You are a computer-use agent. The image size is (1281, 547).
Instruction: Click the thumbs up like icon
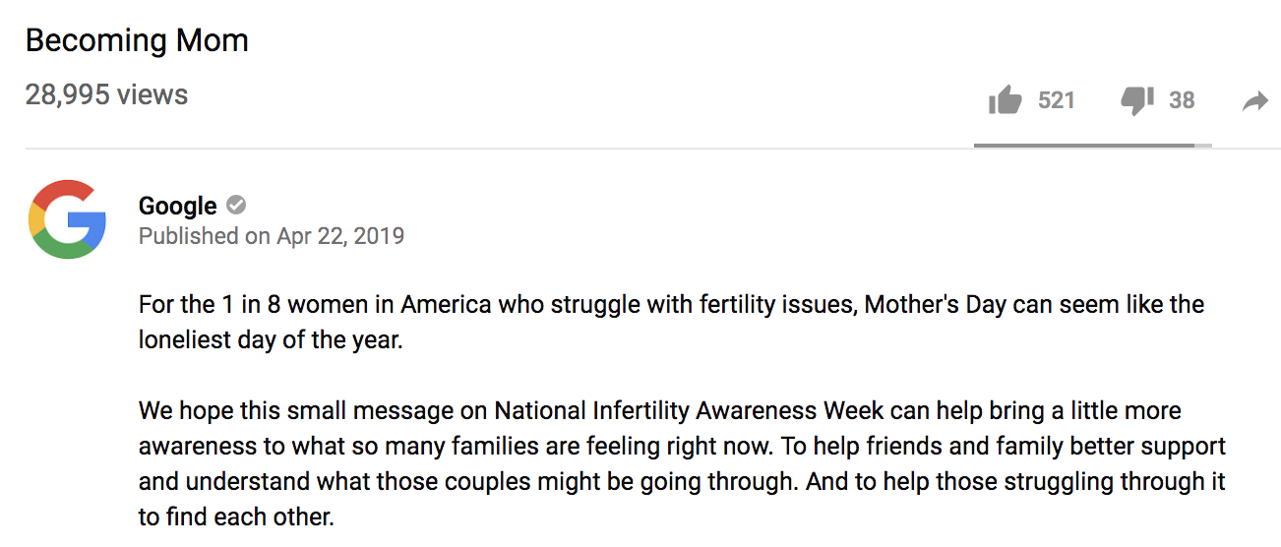point(1005,99)
